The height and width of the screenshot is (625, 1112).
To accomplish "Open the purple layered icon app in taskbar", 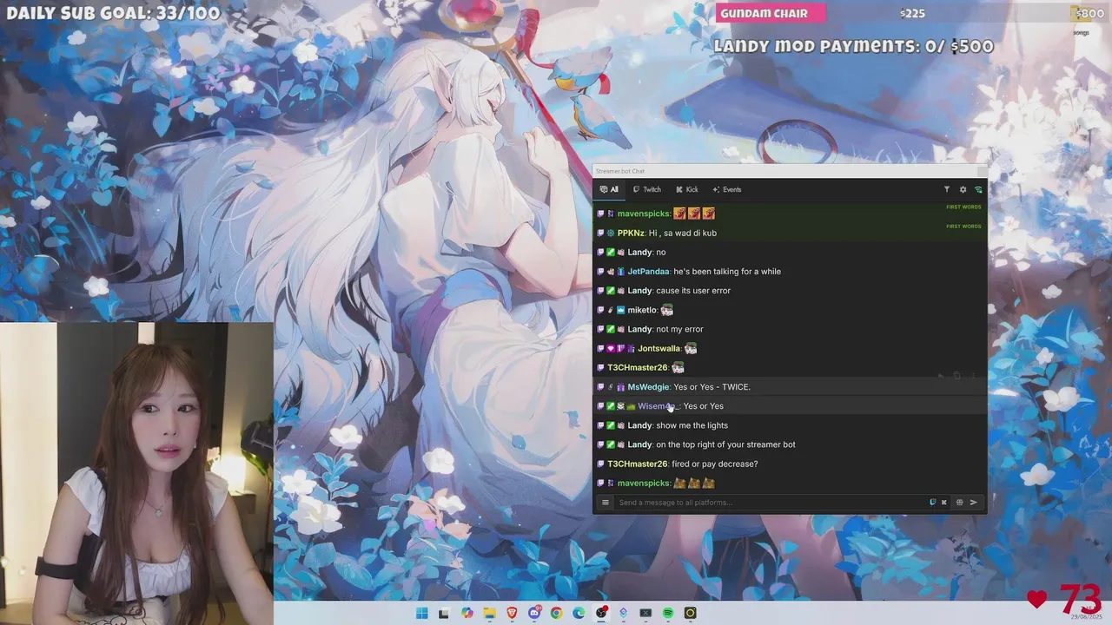I will point(623,613).
